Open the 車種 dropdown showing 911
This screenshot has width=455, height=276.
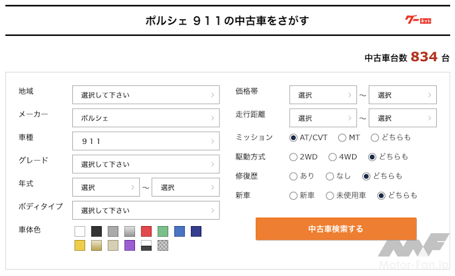146,141
